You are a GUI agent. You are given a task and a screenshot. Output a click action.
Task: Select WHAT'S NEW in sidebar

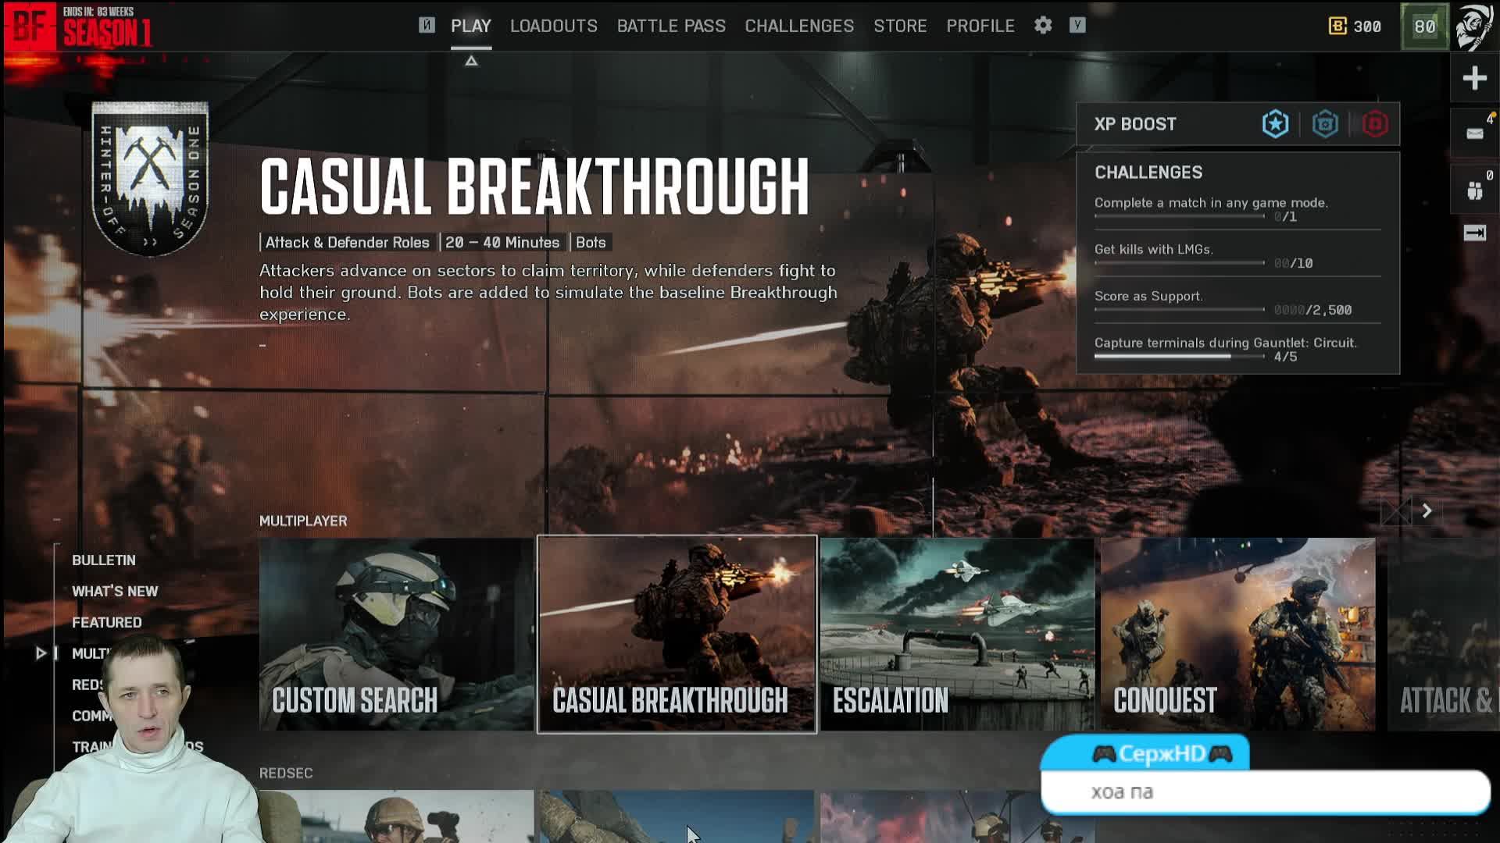click(x=115, y=591)
